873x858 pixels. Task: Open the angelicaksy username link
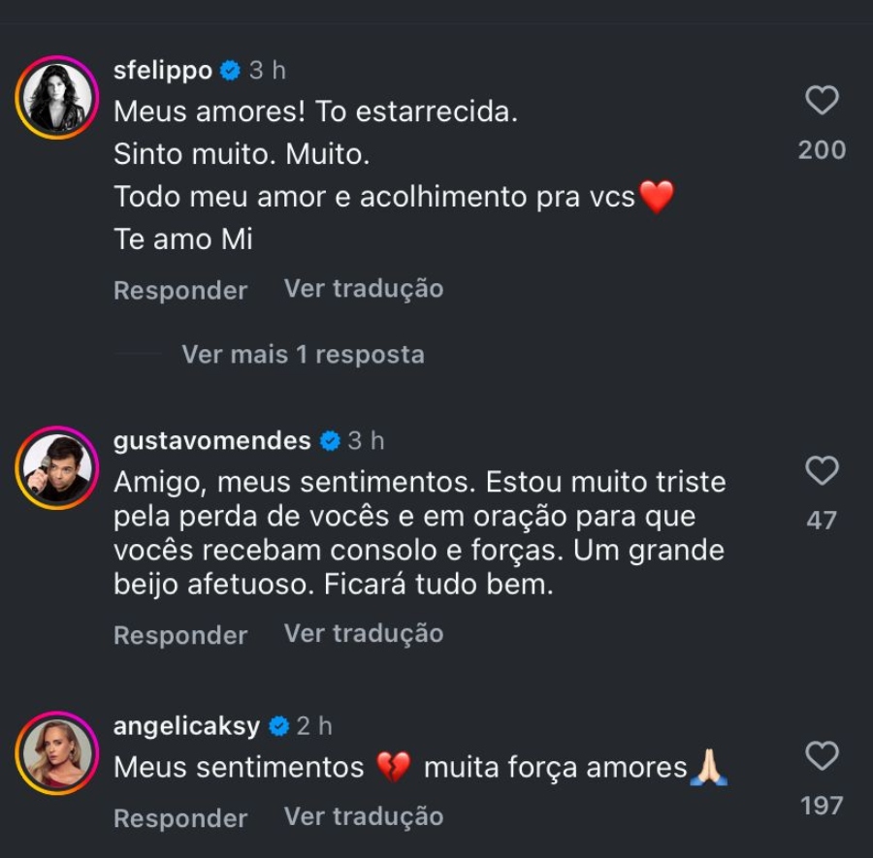[186, 725]
